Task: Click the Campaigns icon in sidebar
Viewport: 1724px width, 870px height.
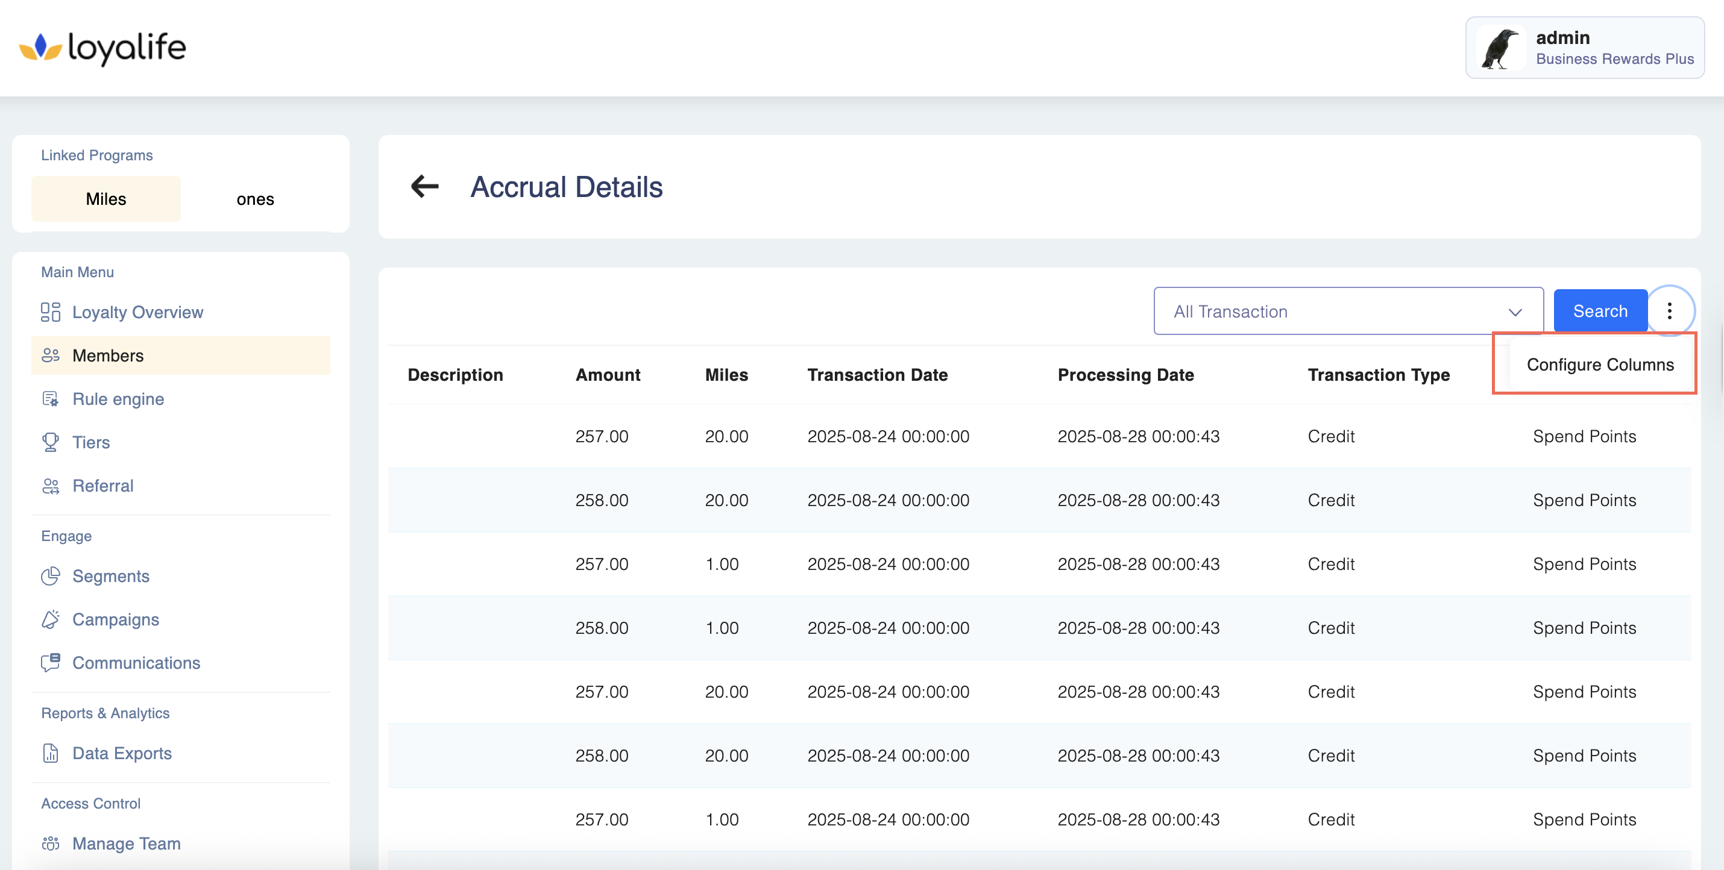Action: 50,620
